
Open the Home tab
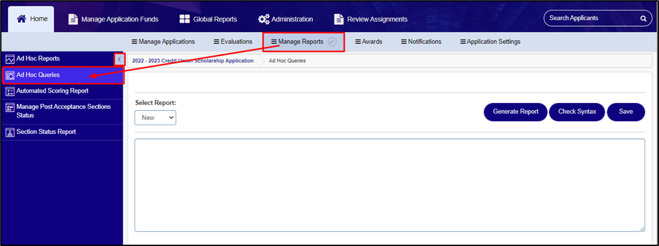31,20
